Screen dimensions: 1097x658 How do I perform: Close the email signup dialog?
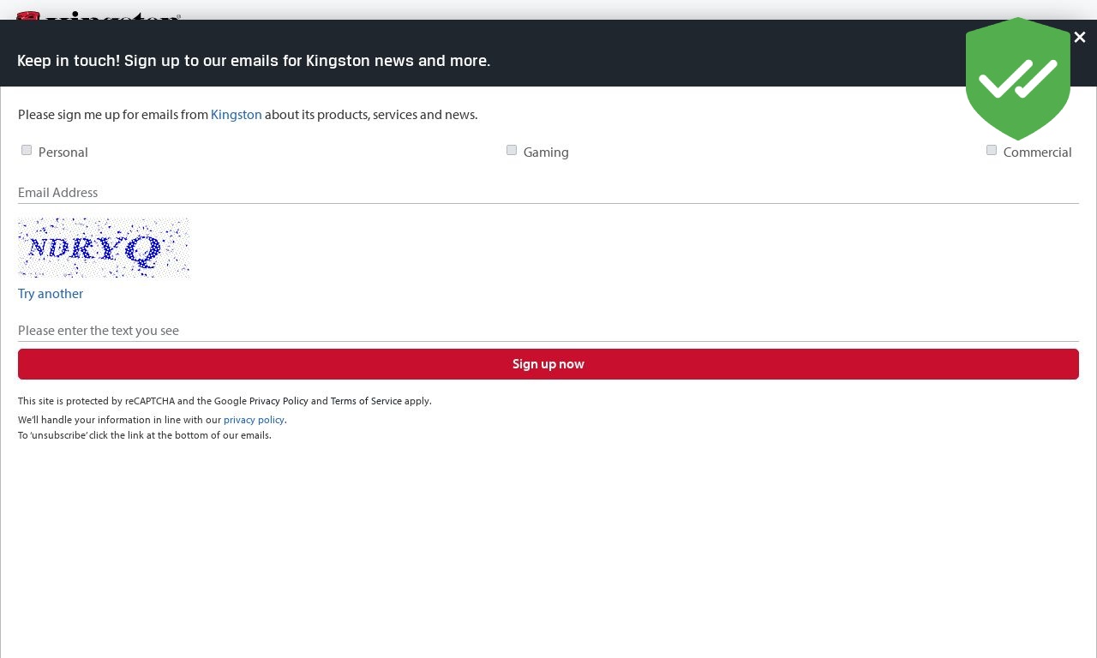coord(1080,37)
